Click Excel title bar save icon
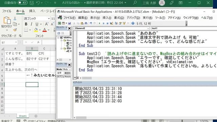The image size is (217, 122). pyautogui.click(x=32, y=3)
